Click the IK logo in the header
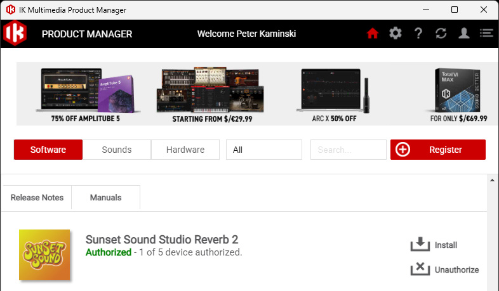This screenshot has height=291, width=499. tap(15, 33)
